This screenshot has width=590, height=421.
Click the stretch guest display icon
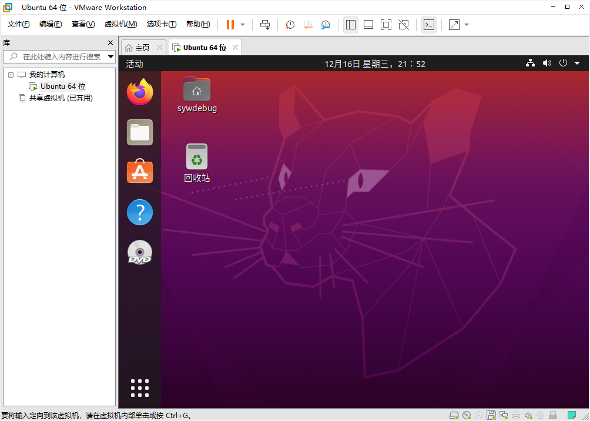pyautogui.click(x=454, y=25)
